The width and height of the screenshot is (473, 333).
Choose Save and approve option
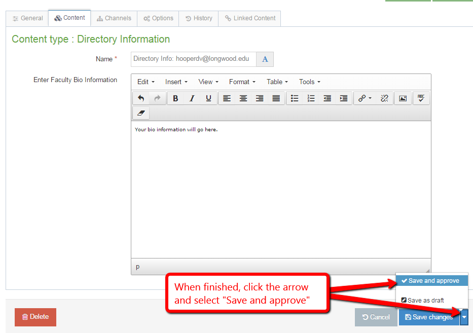point(431,281)
